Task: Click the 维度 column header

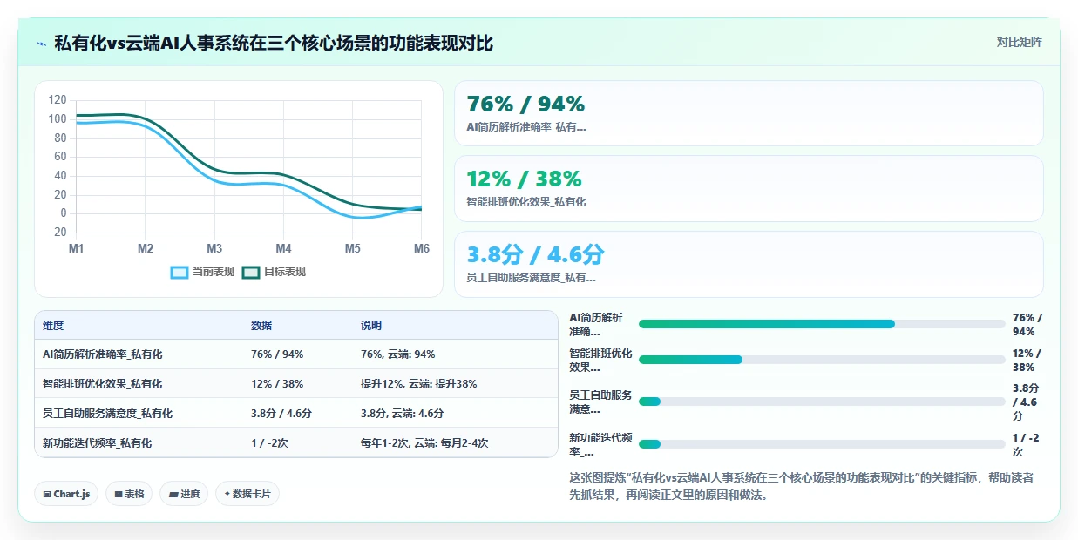Action: (53, 325)
